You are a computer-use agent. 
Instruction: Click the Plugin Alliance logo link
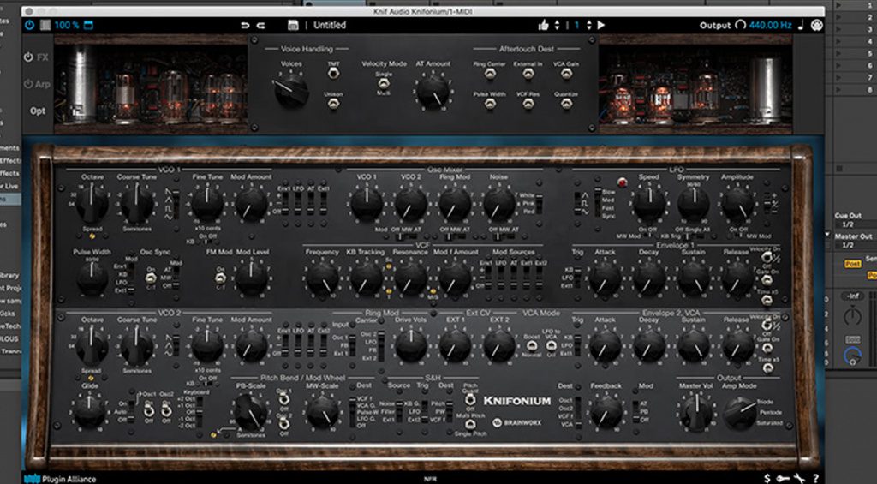coord(60,478)
